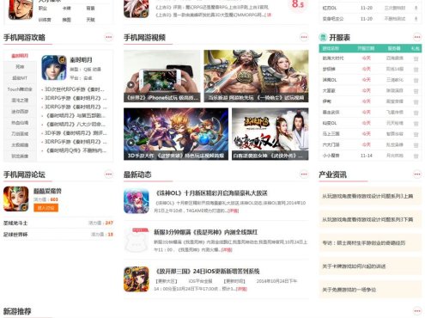Open 航海大时代 in server table
Screen dimensions: 425x318
click(333, 58)
